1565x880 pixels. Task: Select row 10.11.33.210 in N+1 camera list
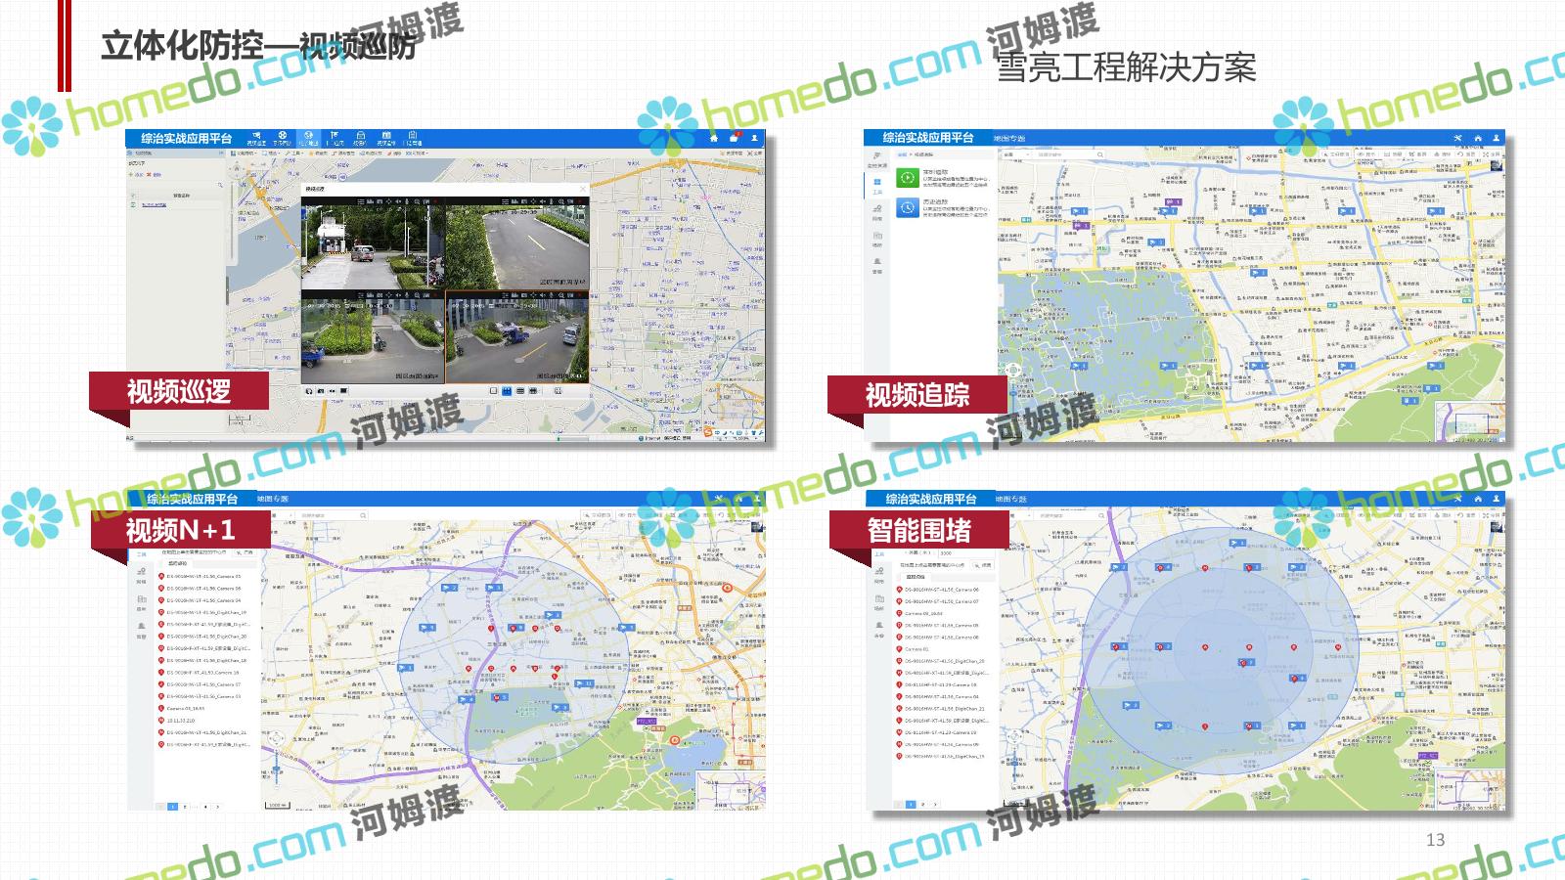[x=200, y=721]
